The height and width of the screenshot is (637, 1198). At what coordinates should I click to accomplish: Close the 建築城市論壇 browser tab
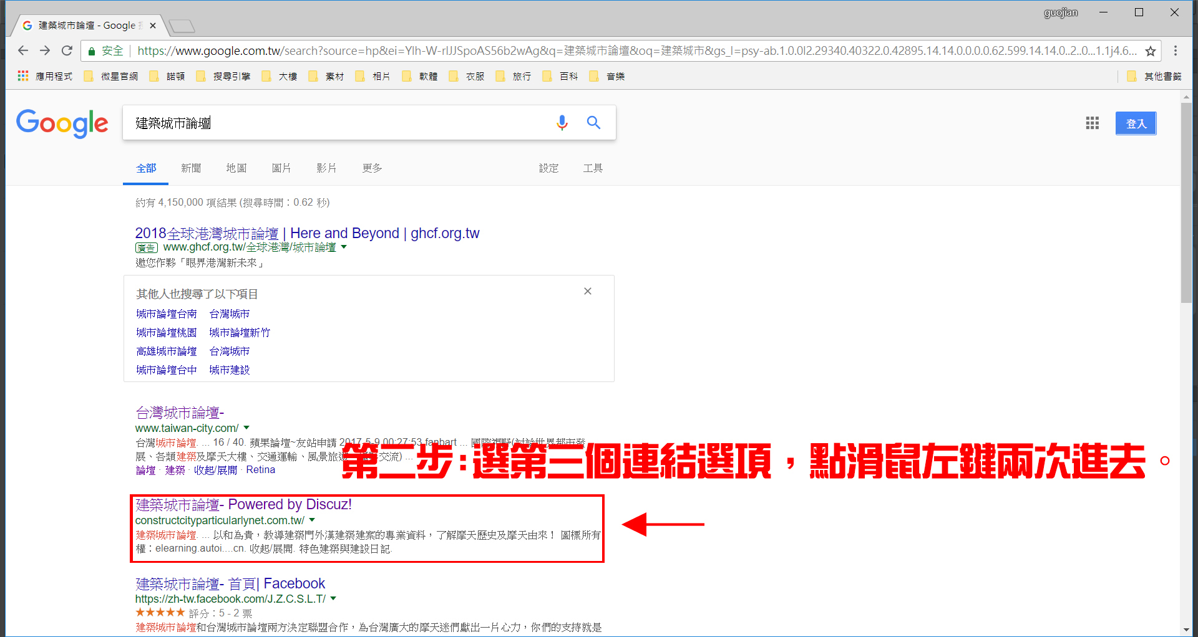pyautogui.click(x=153, y=26)
